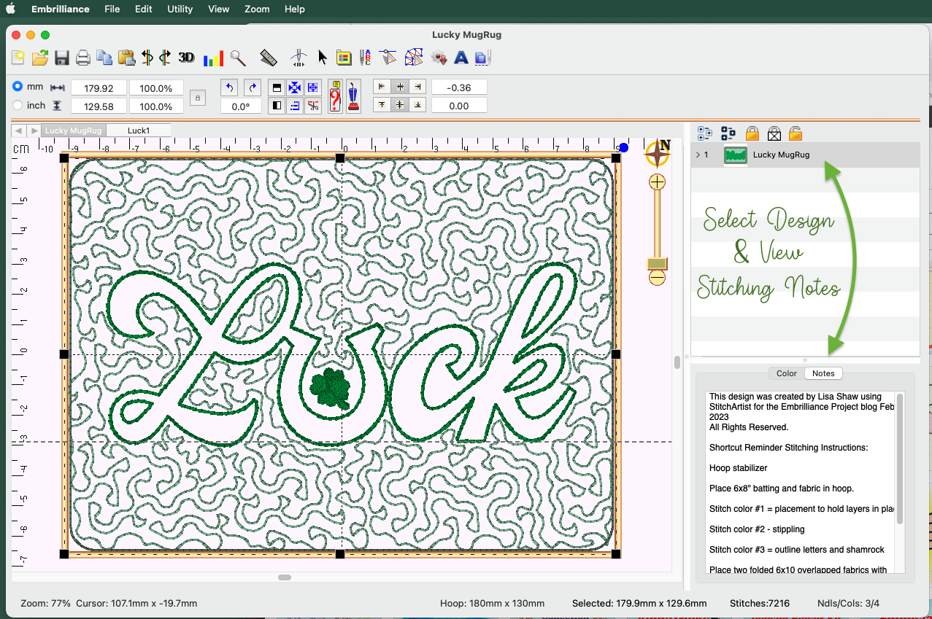Click the ruler measure tool

(x=269, y=58)
